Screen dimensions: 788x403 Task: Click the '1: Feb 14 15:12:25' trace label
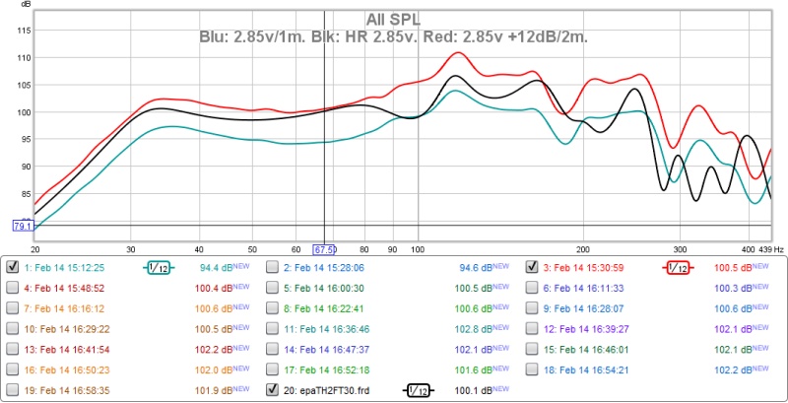click(x=64, y=268)
